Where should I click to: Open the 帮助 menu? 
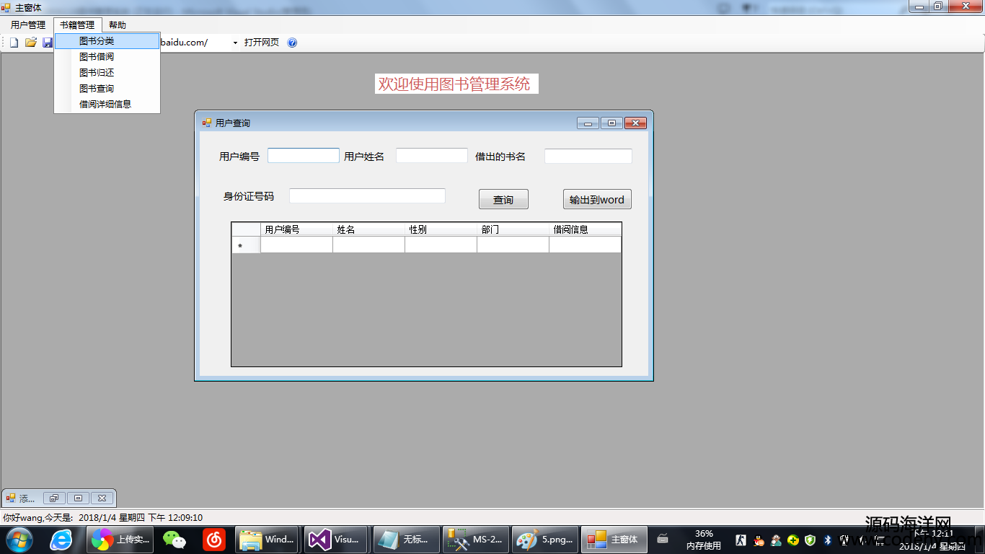(x=118, y=25)
